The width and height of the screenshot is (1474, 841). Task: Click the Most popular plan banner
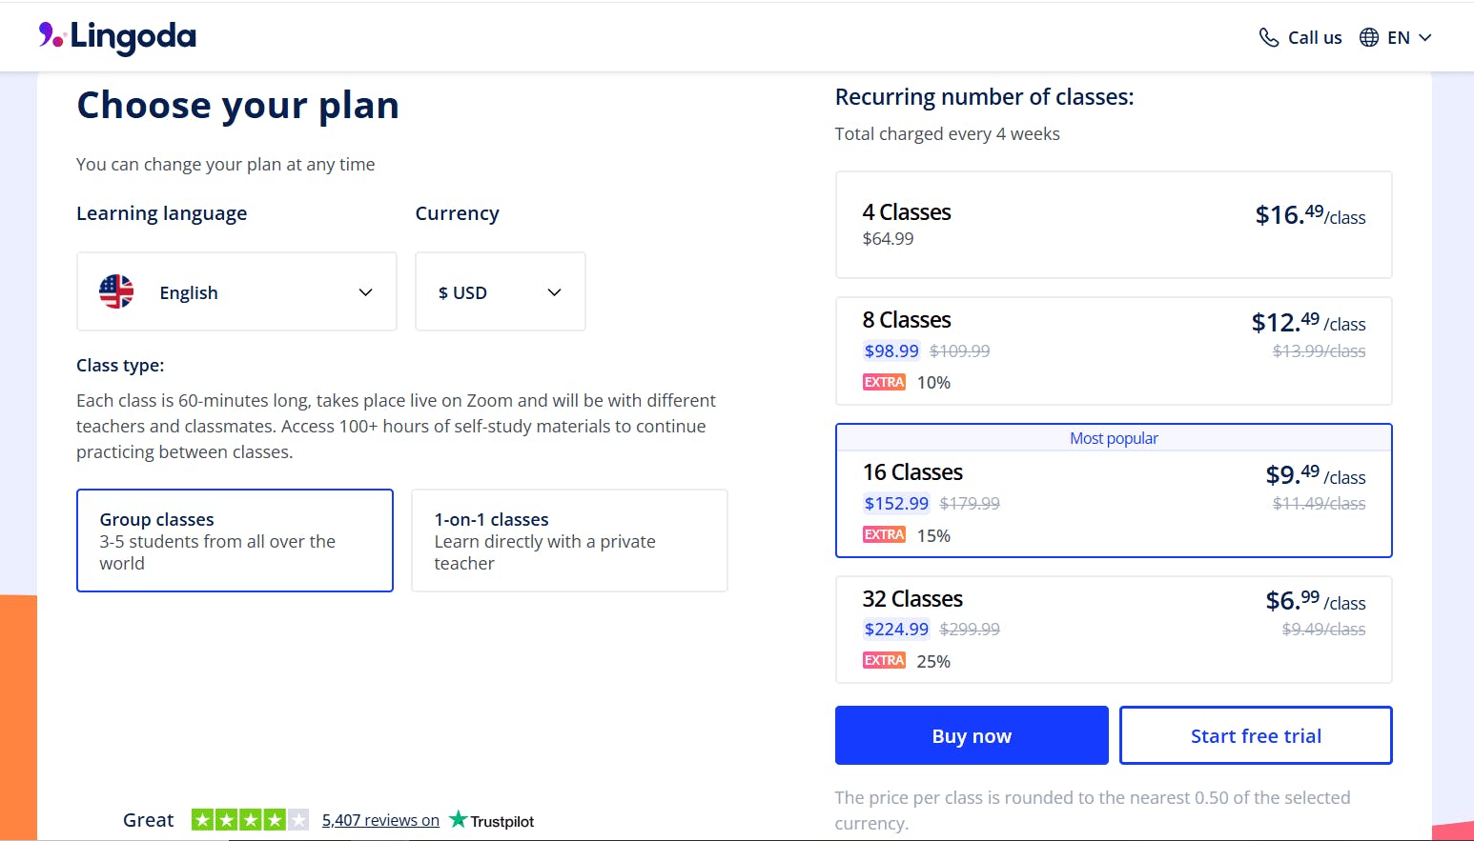click(1113, 437)
